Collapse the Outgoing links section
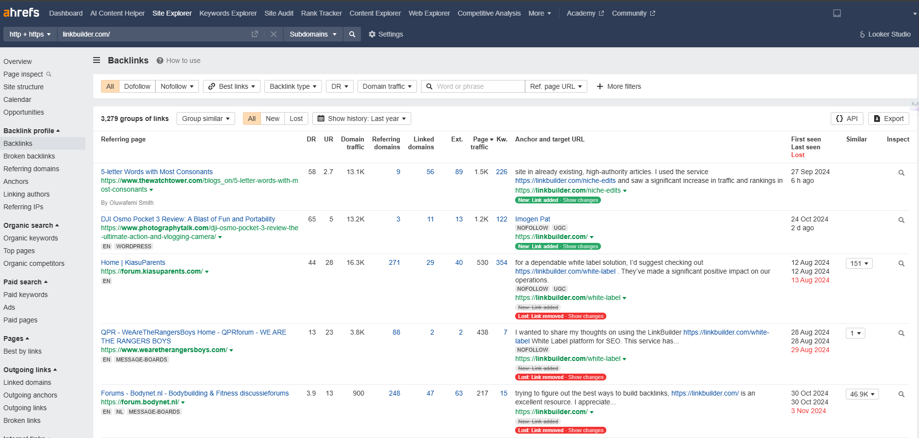The image size is (919, 438). 30,370
